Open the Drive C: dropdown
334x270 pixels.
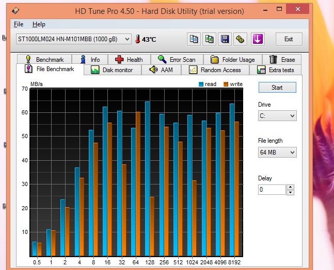(277, 115)
